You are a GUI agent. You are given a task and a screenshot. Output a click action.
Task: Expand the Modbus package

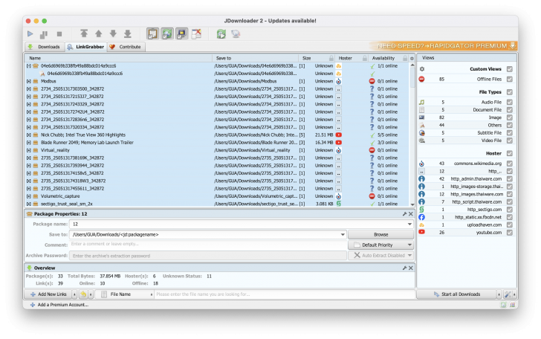[x=29, y=82]
